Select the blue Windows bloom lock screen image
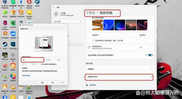Screen dimensions: 182x99 coord(109,25)
